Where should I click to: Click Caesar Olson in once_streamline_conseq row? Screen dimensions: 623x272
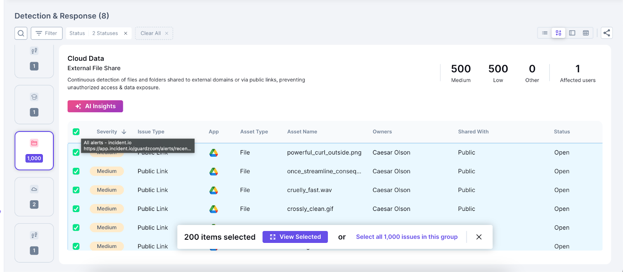(391, 171)
